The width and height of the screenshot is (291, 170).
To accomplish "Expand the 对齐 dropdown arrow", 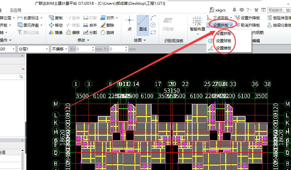I will [117, 18].
